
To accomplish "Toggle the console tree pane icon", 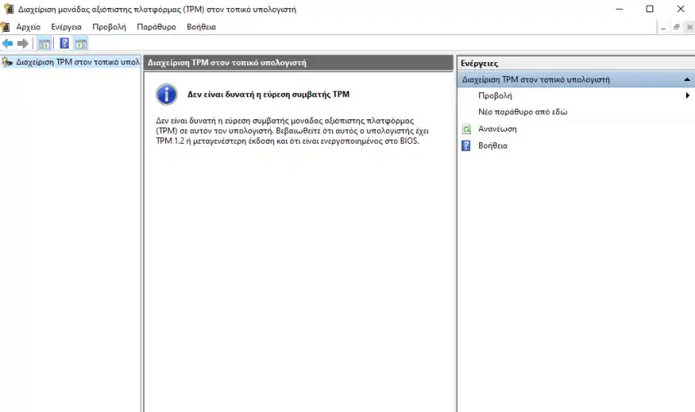I will (44, 43).
